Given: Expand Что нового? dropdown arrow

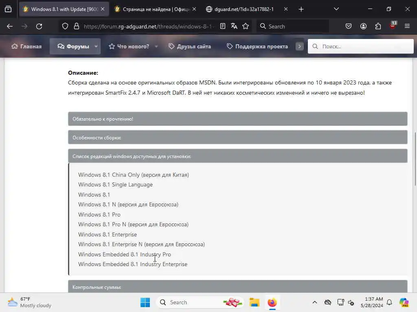Looking at the screenshot, I should (156, 46).
